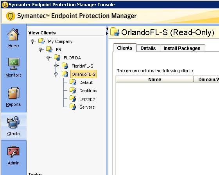Click the FLORIDA group folder icon
219x175 pixels.
(57, 57)
